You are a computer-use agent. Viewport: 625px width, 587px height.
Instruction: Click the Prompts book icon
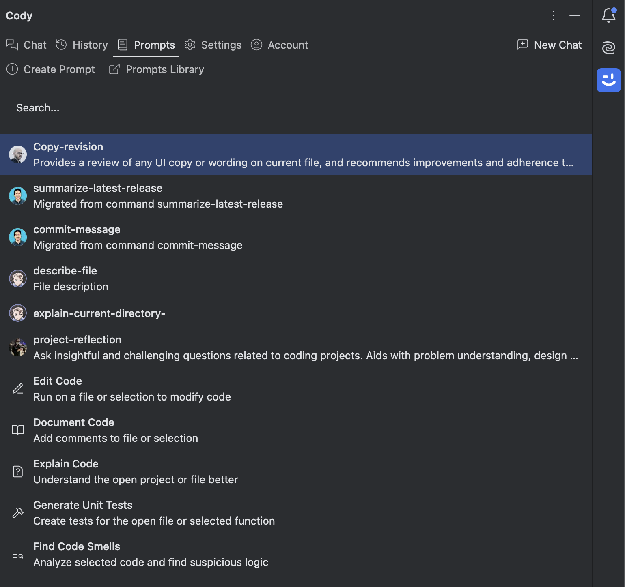point(123,45)
